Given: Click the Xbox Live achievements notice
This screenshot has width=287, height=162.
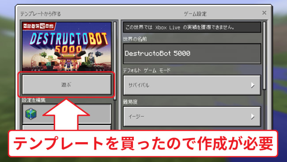Looking at the screenshot, I should tap(192, 27).
